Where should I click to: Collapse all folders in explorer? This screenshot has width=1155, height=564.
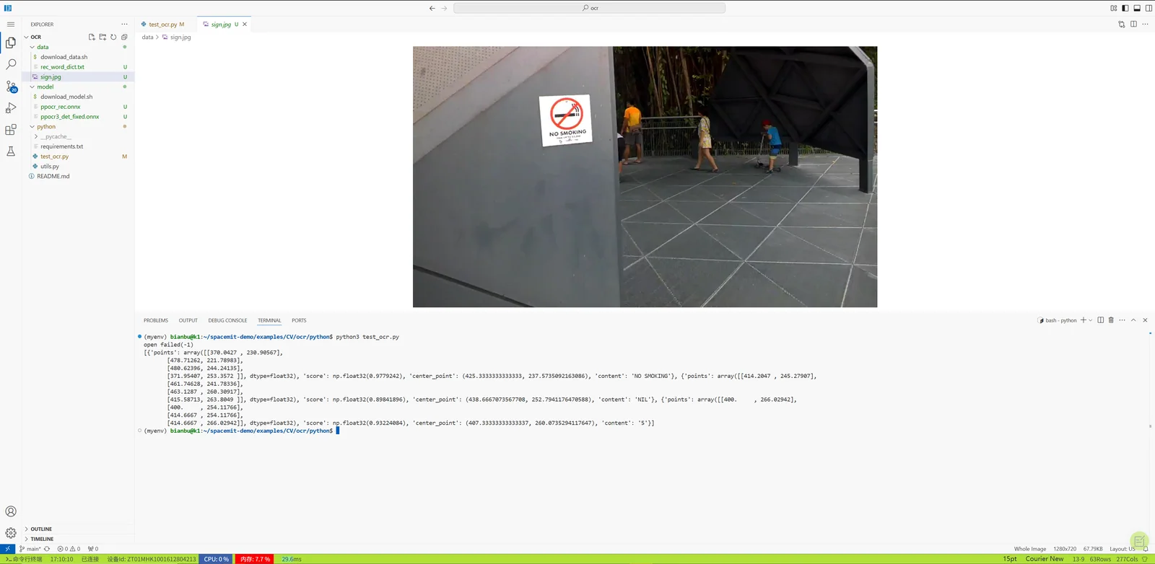pyautogui.click(x=124, y=37)
